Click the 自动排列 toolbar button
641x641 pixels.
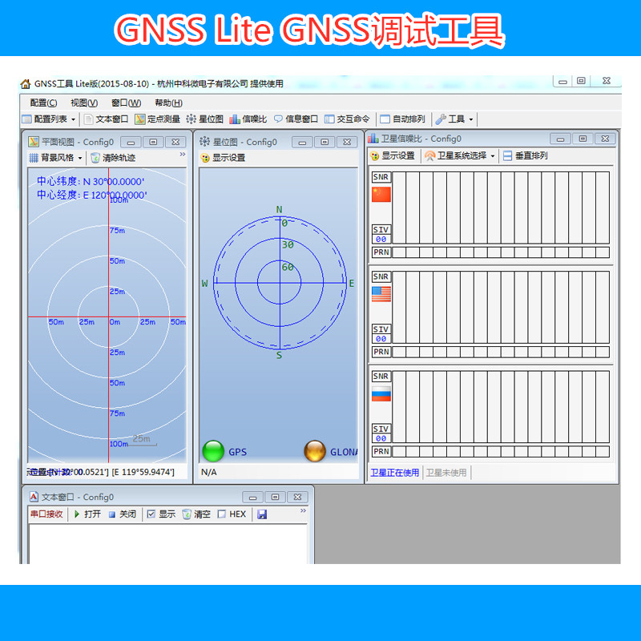403,119
